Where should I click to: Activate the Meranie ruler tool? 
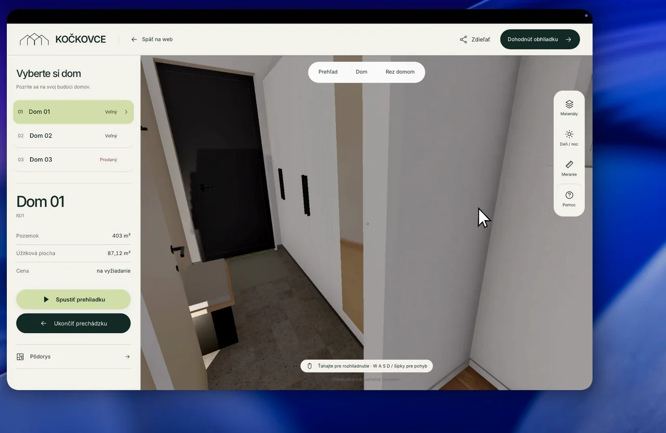[569, 168]
